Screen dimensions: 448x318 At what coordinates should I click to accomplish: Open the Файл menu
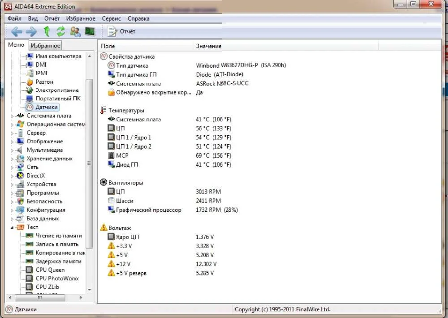coord(14,18)
